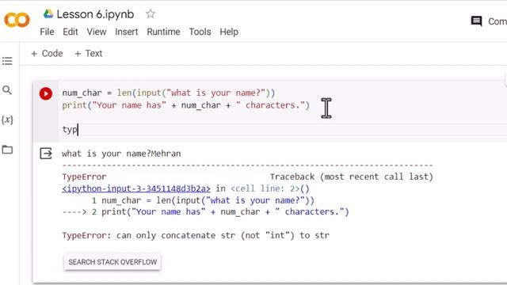Open the table of contents sidebar
Image resolution: width=507 pixels, height=285 pixels.
(x=7, y=61)
